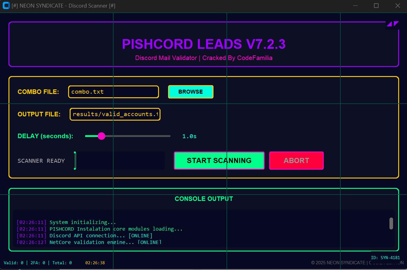
Task: Select the Discord API connection log line
Action: point(101,235)
